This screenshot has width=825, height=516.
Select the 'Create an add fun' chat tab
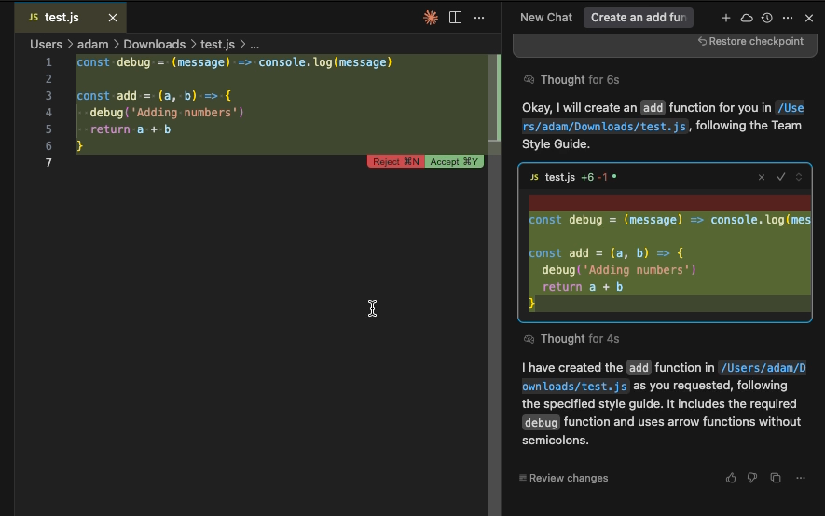(639, 18)
